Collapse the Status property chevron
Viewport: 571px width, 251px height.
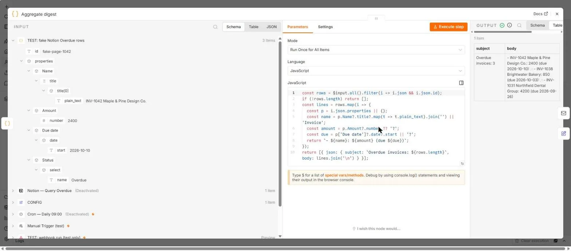click(x=29, y=160)
